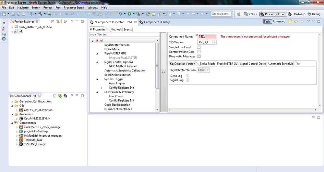Image resolution: width=324 pixels, height=172 pixels.
Task: Click the property tree vertical scrollbar
Action: [x=157, y=66]
